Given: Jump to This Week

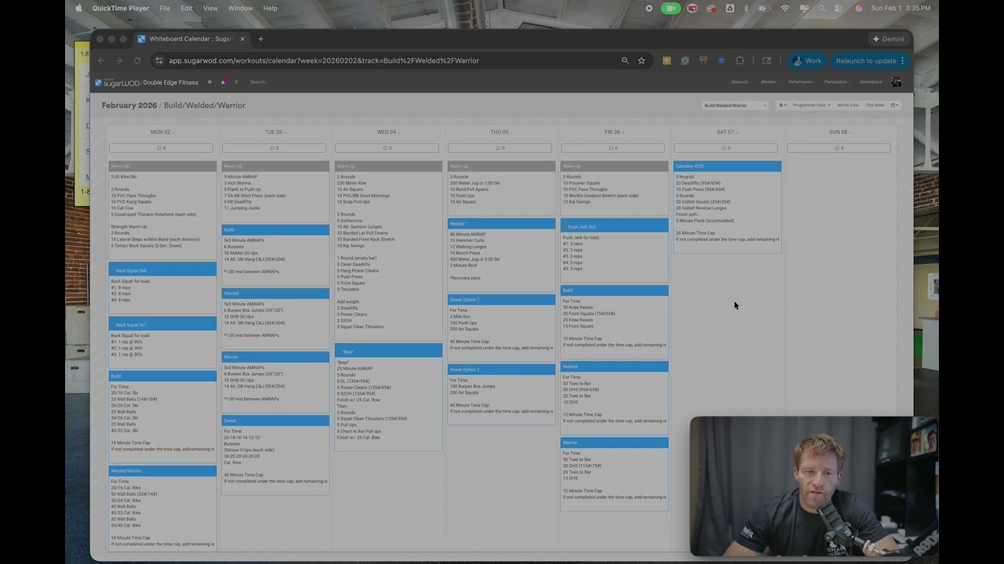Looking at the screenshot, I should click(x=875, y=105).
